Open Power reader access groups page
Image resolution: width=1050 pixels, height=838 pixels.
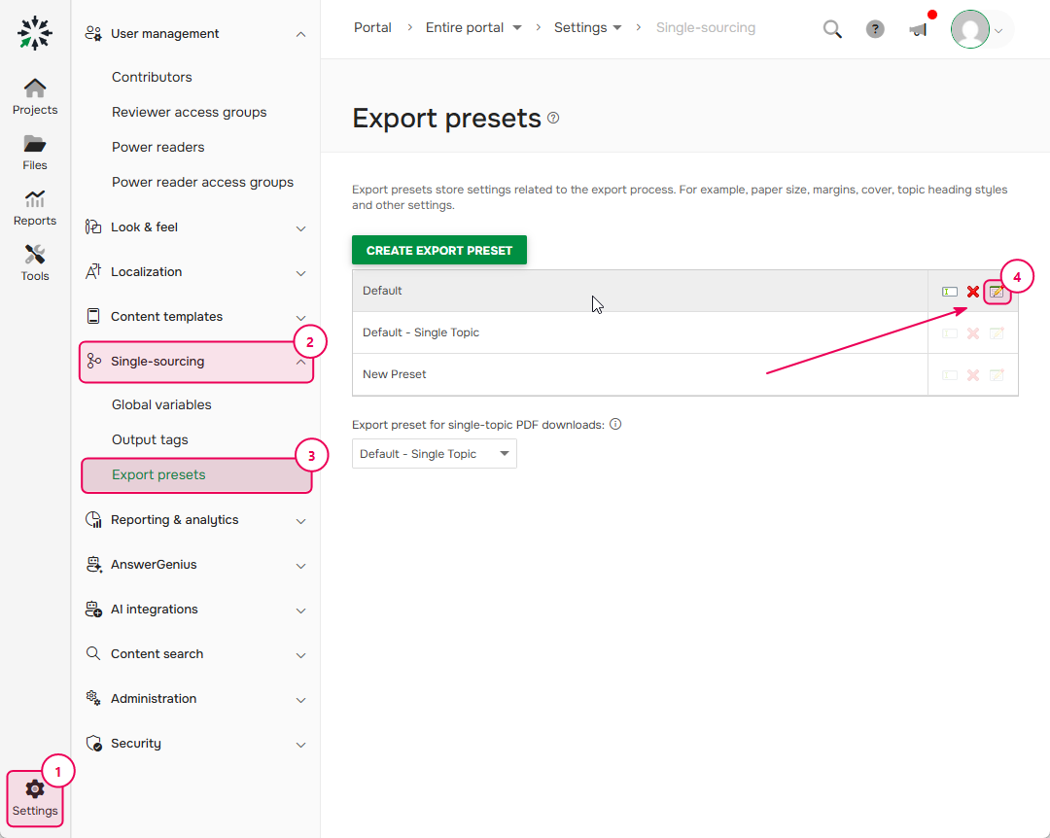[202, 182]
